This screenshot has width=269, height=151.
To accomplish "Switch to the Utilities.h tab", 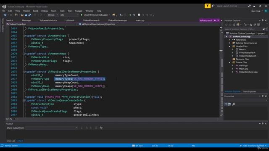I will 70,21.
